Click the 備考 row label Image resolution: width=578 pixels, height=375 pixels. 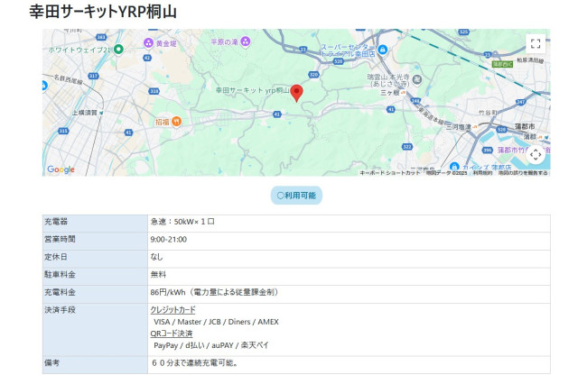[x=52, y=363]
